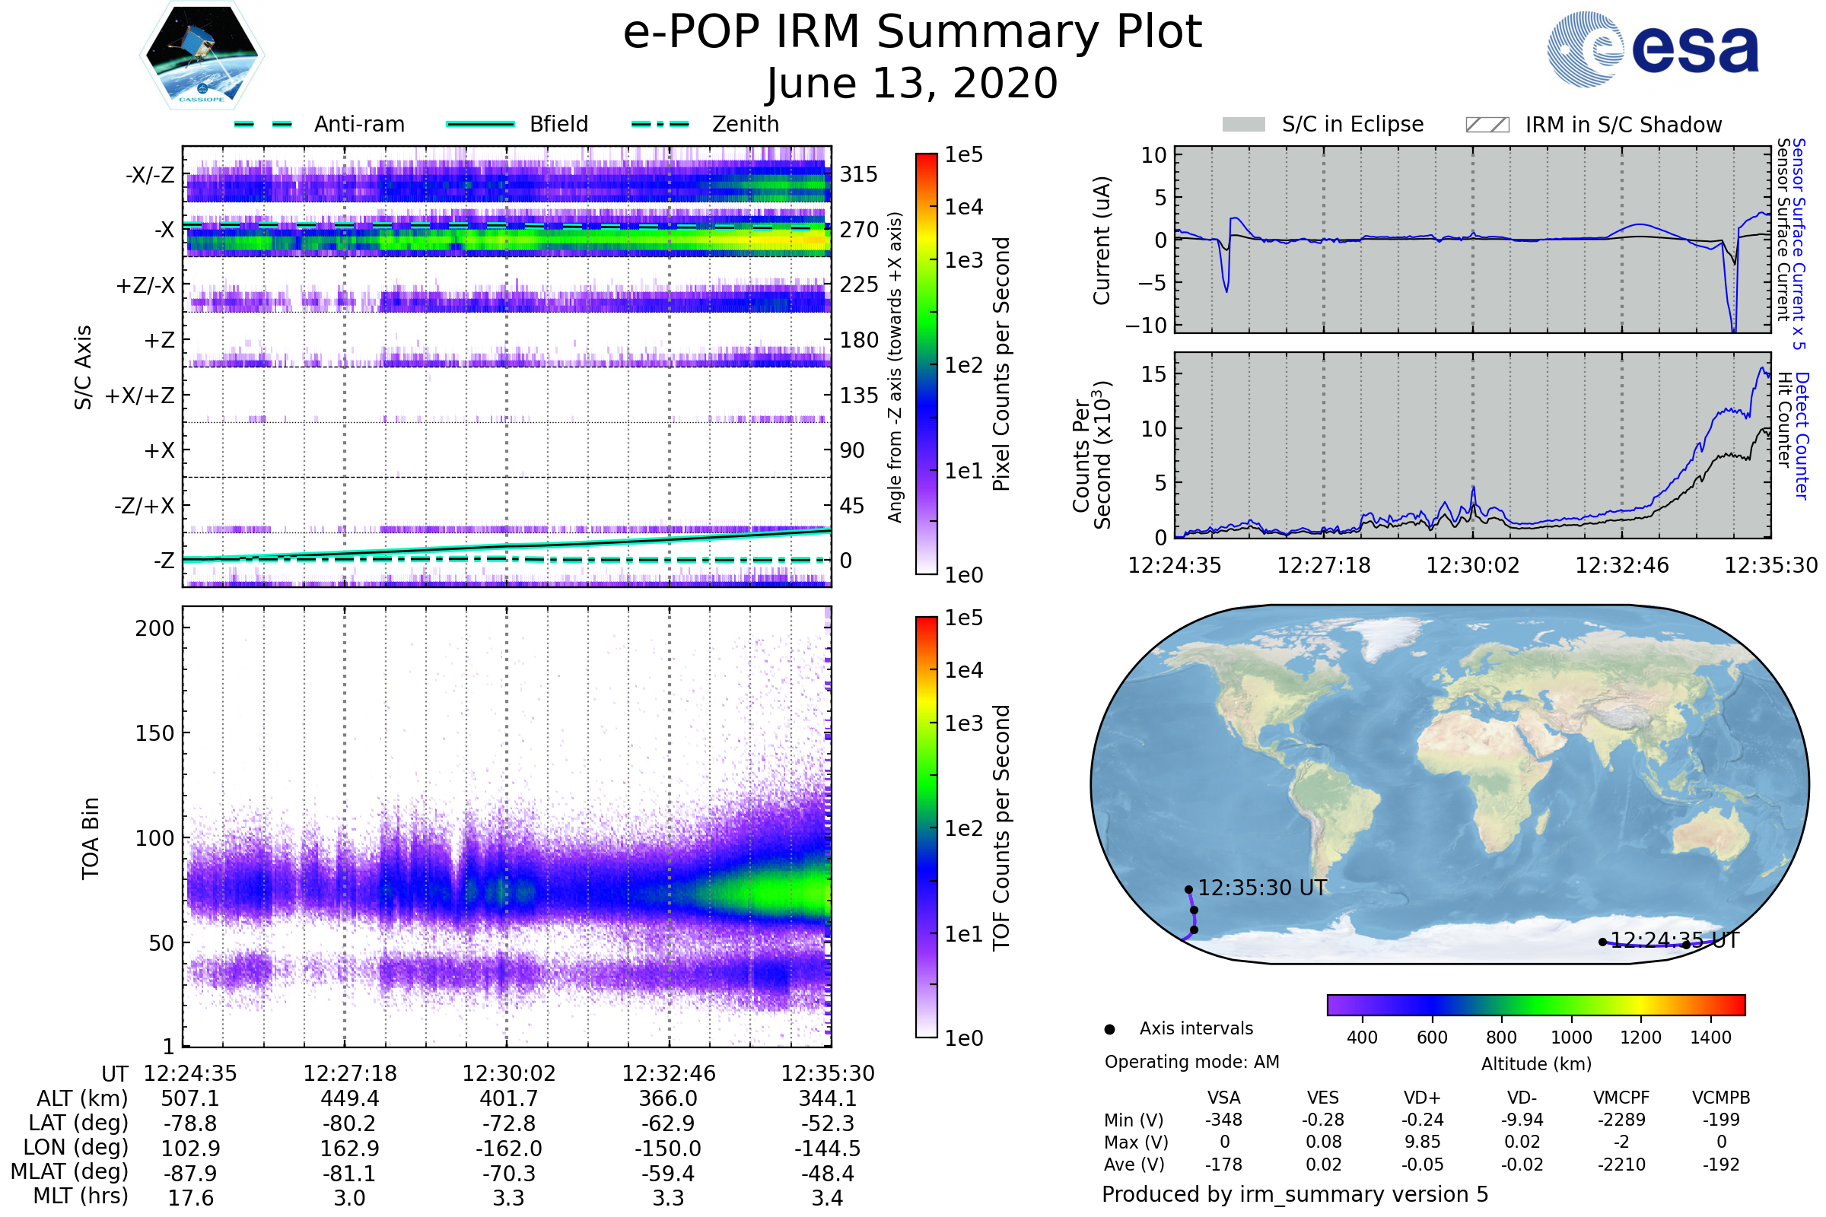Viewport: 1826px width, 1217px height.
Task: Click the CASSIOPE mission hexagon logo
Action: (x=202, y=56)
